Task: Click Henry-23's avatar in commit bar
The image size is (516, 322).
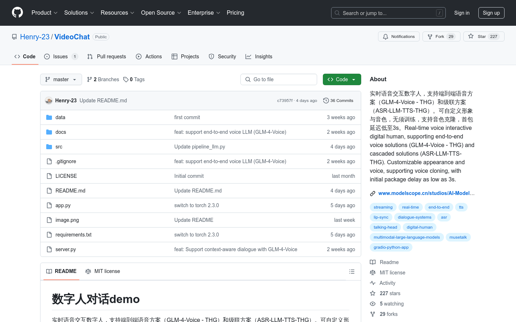Action: tap(49, 101)
